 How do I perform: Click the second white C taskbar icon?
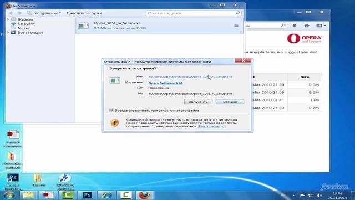[x=126, y=195]
